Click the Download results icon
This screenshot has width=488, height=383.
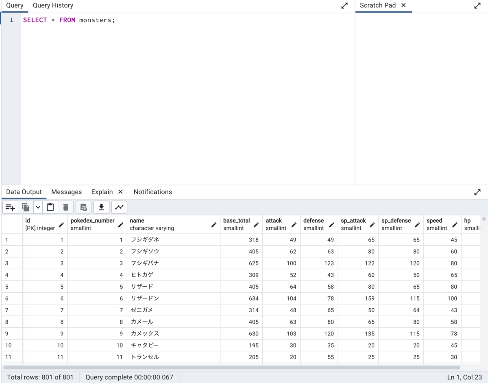point(101,207)
